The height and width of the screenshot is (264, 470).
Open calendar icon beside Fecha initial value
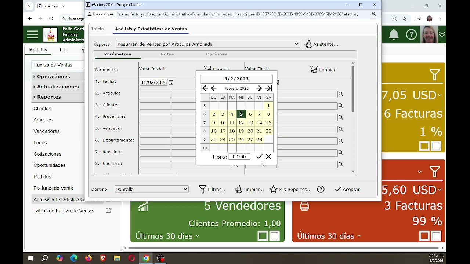(171, 82)
